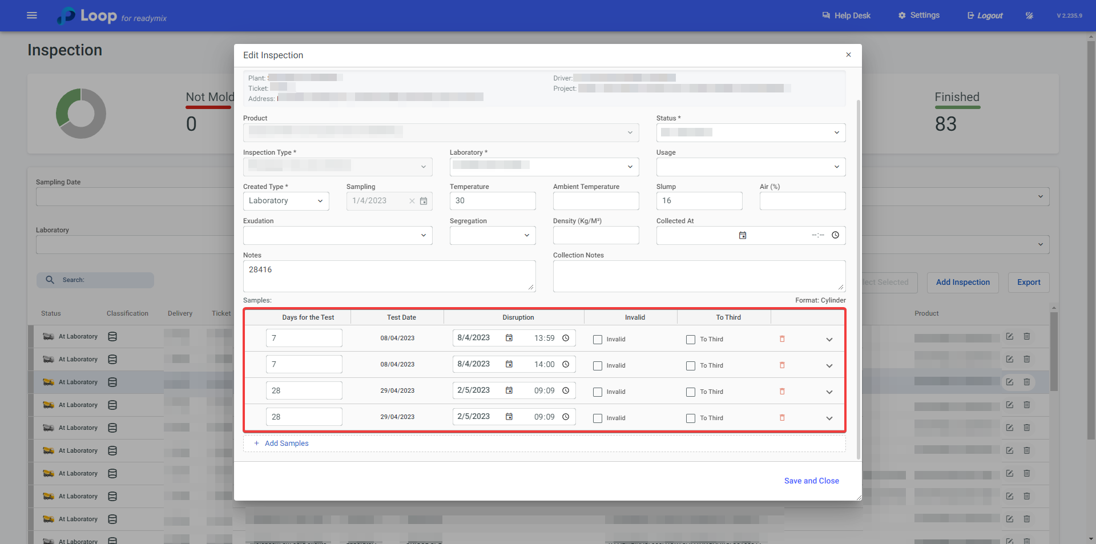Delete the first sample row with red trash icon
Viewport: 1096px width, 544px height.
coord(782,339)
